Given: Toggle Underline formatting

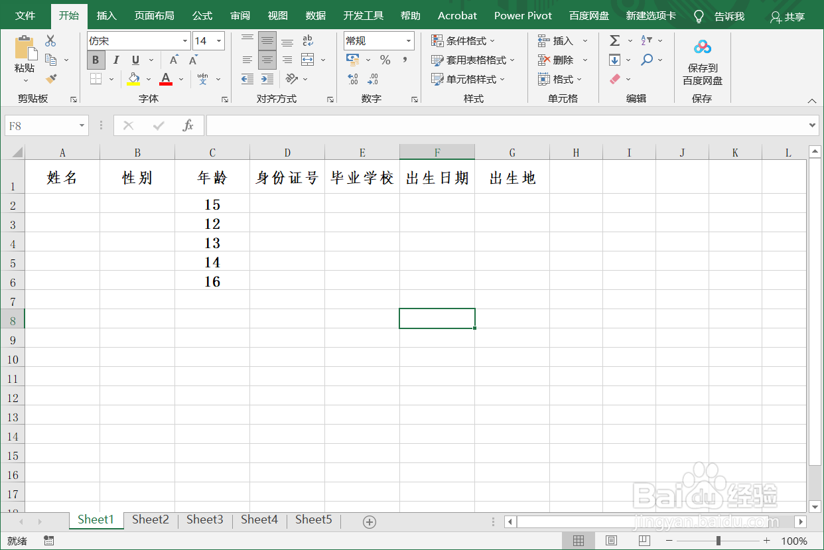Looking at the screenshot, I should click(135, 60).
